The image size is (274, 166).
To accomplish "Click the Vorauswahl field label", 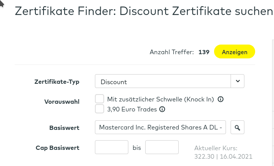I will pos(62,102).
